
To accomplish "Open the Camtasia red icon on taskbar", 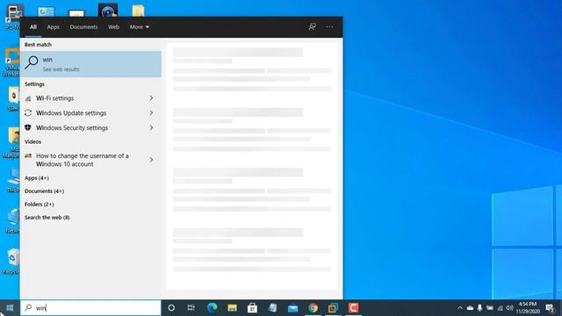I will pyautogui.click(x=353, y=308).
